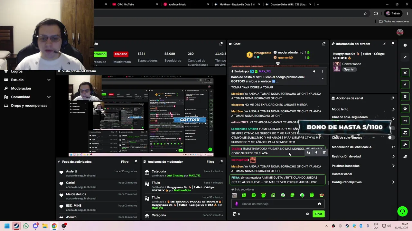Click the pin icon on pinned message

tap(314, 72)
